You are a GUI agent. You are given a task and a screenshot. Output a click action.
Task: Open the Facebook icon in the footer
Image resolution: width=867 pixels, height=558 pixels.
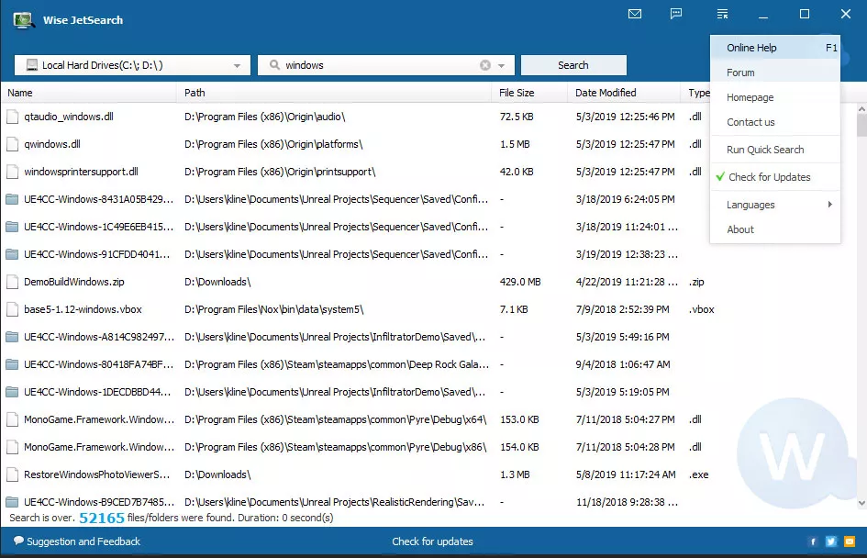pos(813,541)
